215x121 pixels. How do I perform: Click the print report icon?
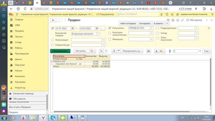[x=148, y=51]
